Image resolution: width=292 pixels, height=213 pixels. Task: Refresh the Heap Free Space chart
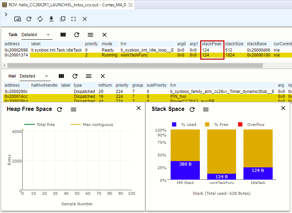(x=59, y=109)
